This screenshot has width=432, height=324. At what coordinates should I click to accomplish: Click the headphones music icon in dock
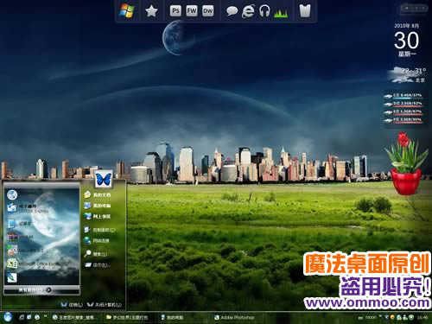264,11
